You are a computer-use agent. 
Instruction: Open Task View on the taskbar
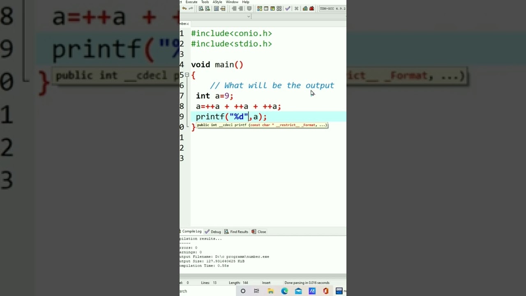pyautogui.click(x=256, y=291)
